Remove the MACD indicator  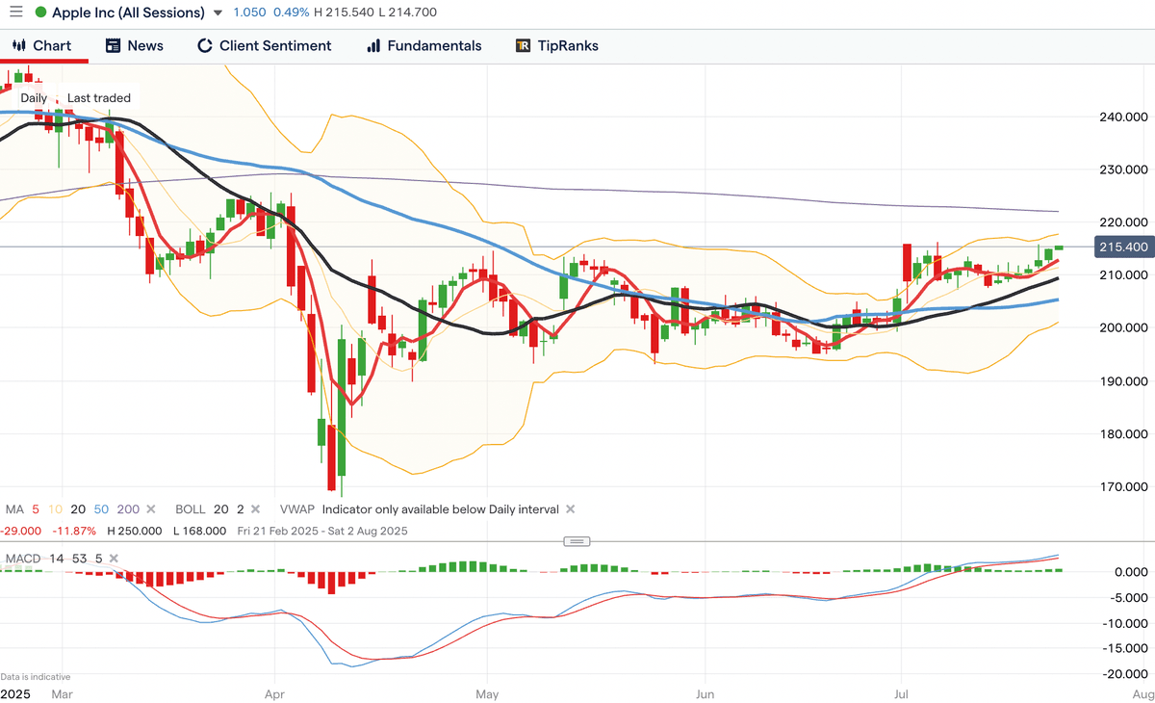(x=115, y=559)
